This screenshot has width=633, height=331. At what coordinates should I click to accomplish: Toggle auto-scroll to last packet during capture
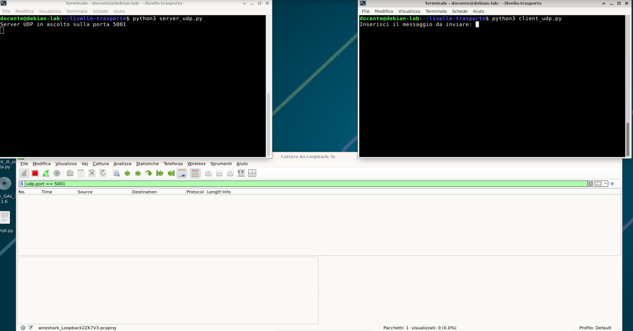[182, 173]
